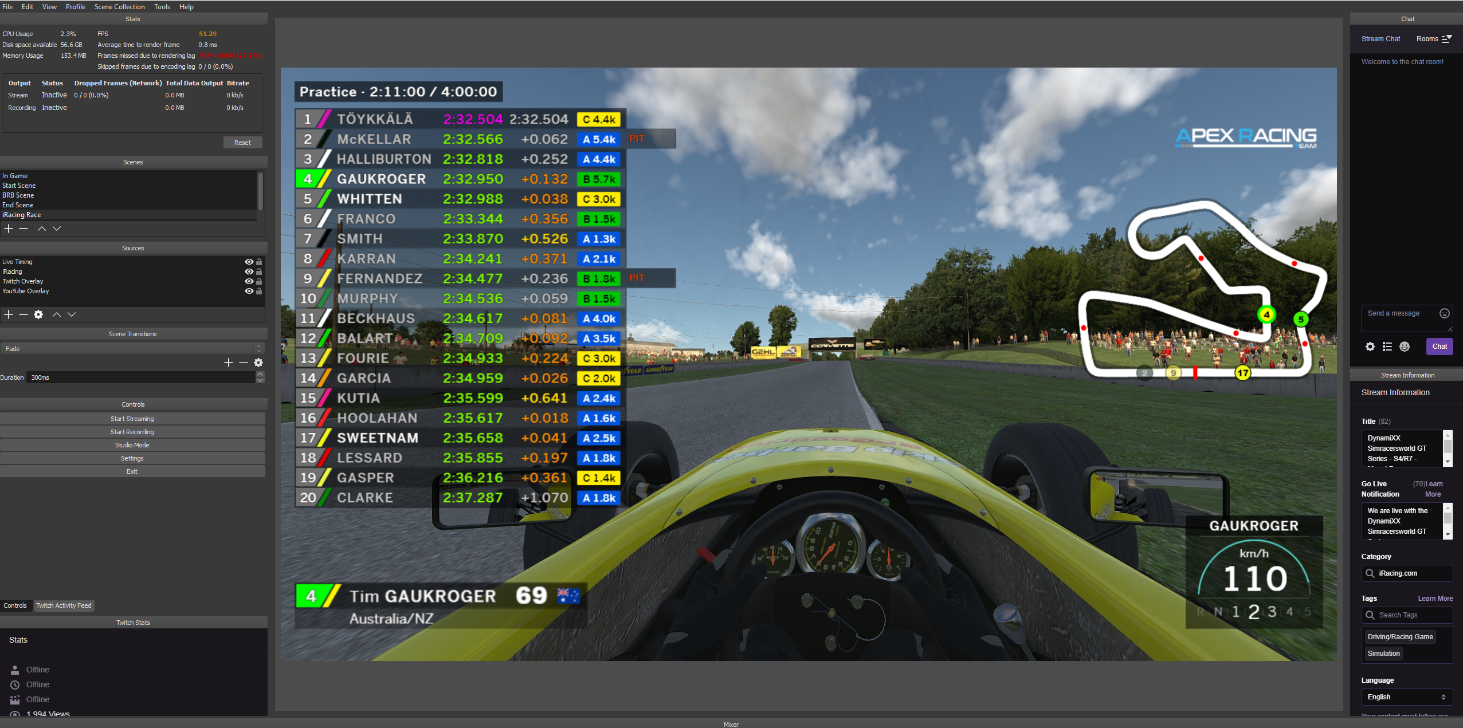Click the add source plus icon
This screenshot has width=1463, height=728.
9,314
